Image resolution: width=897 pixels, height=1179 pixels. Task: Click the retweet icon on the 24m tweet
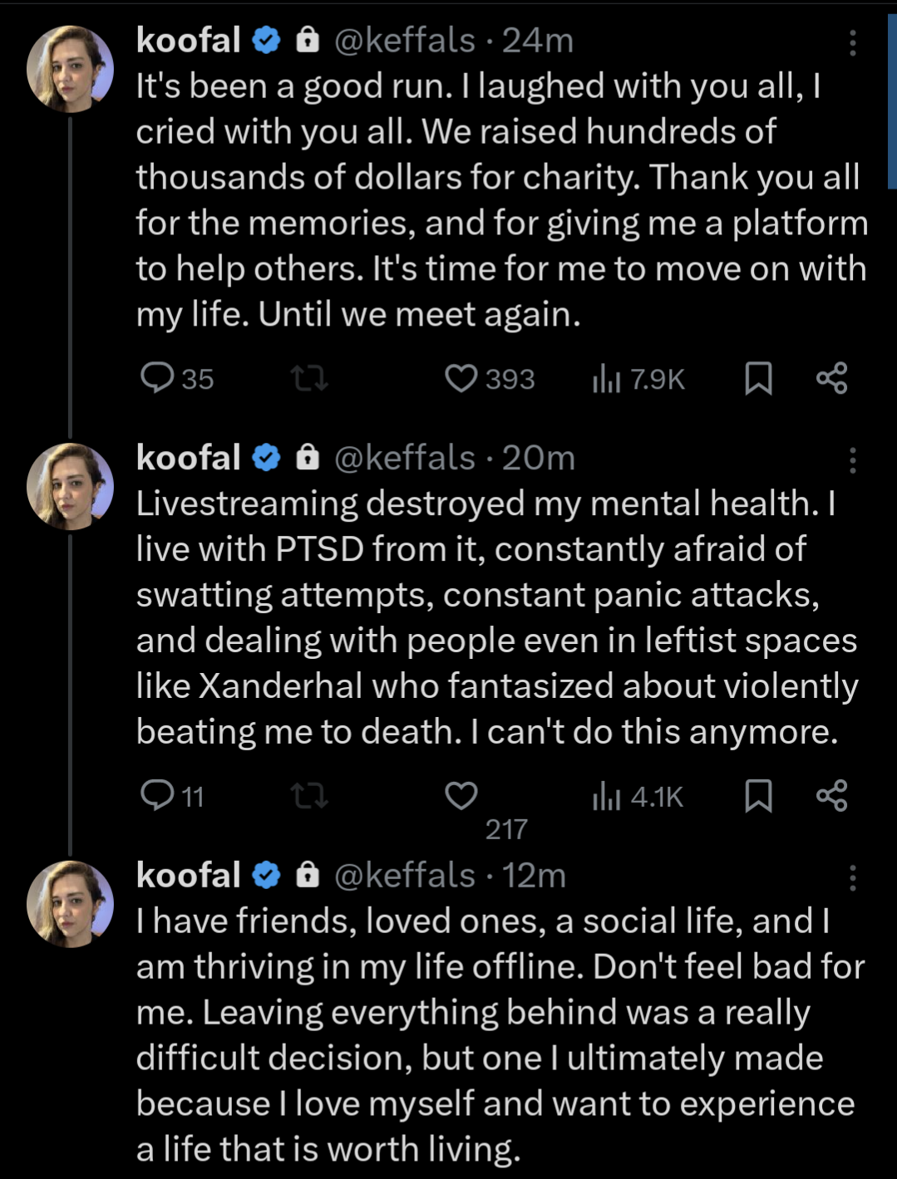(309, 379)
